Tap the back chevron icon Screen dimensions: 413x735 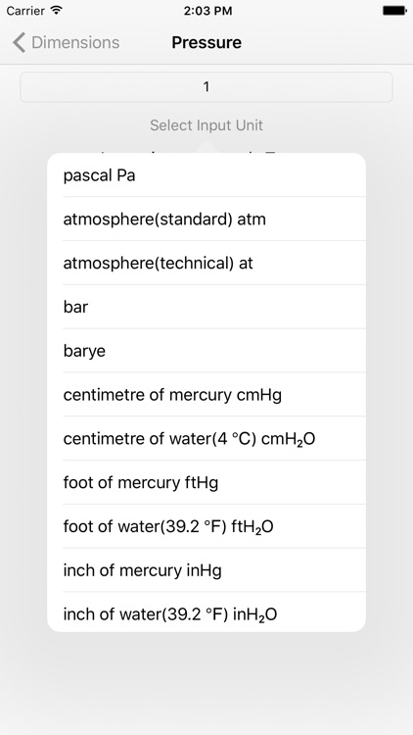pos(19,42)
